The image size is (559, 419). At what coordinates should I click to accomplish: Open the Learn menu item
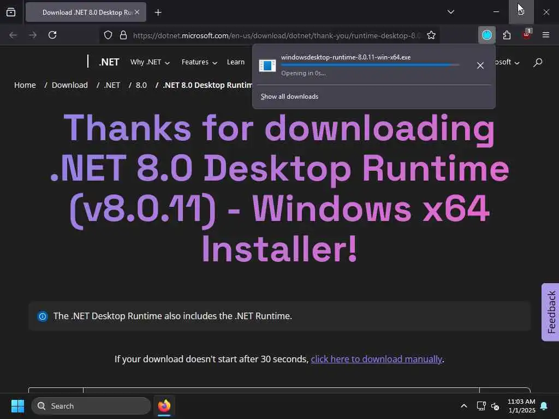click(236, 62)
